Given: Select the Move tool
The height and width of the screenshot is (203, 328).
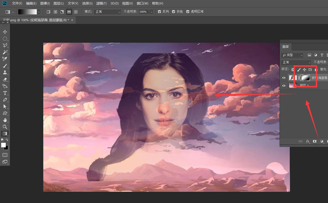Looking at the screenshot, I should coord(5,32).
